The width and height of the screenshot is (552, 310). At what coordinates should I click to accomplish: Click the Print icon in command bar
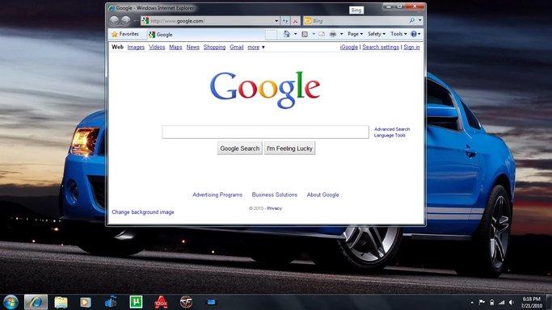[x=333, y=34]
